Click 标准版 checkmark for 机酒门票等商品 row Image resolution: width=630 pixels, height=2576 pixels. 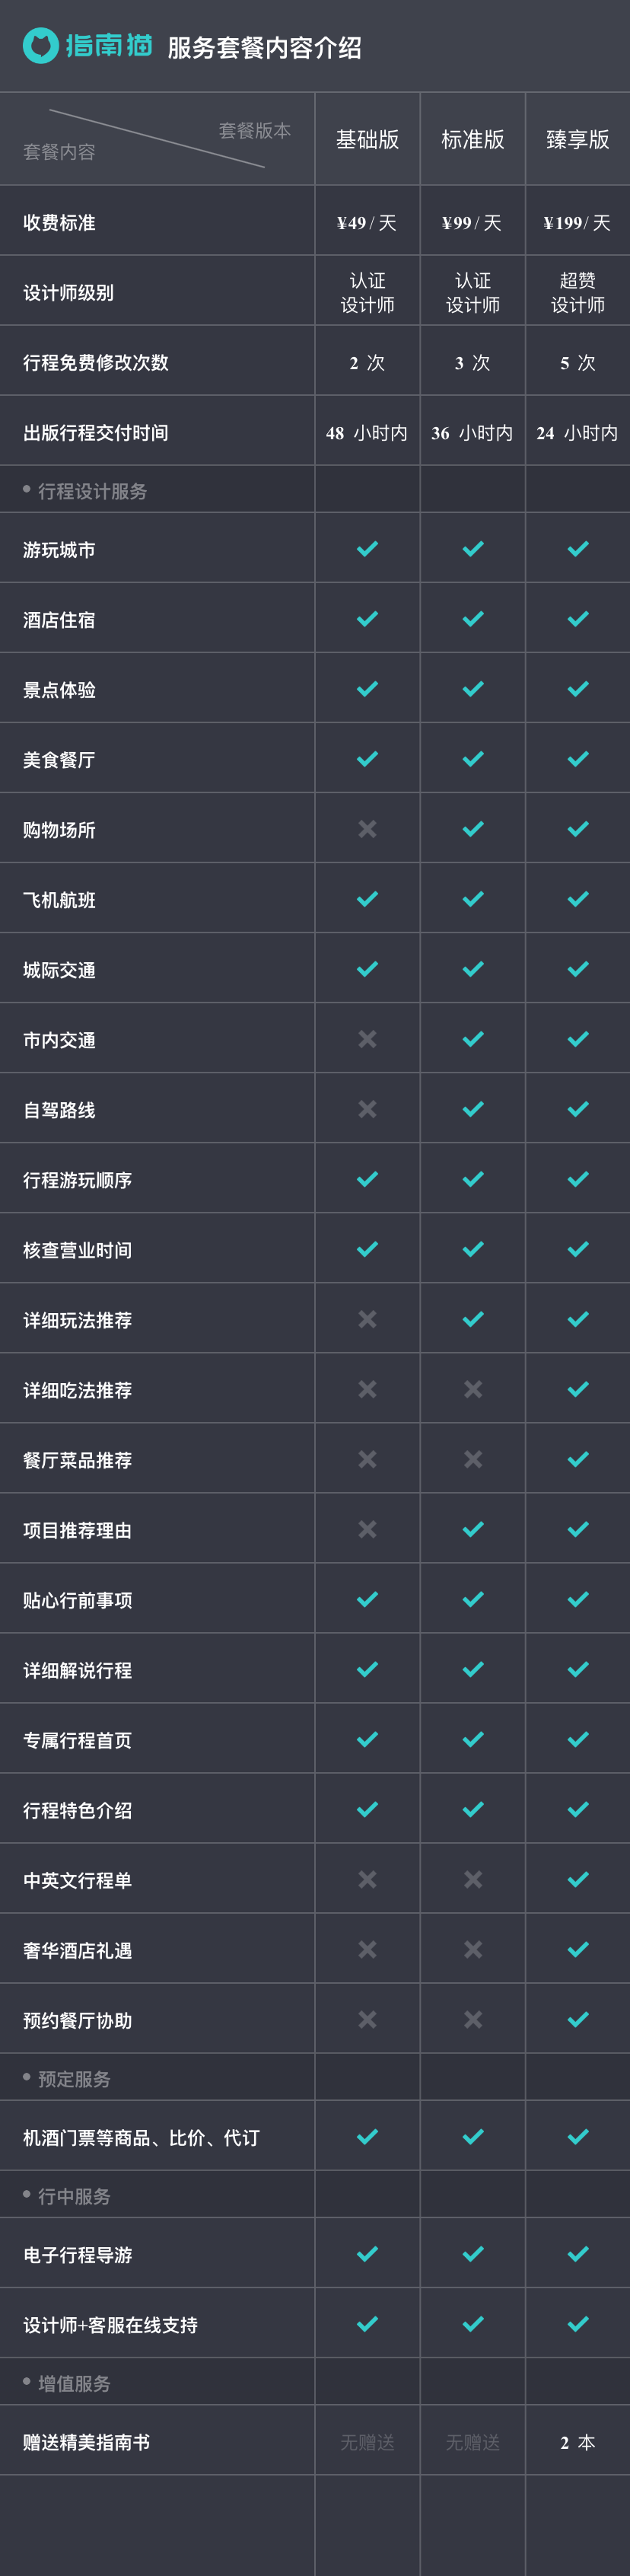473,2136
